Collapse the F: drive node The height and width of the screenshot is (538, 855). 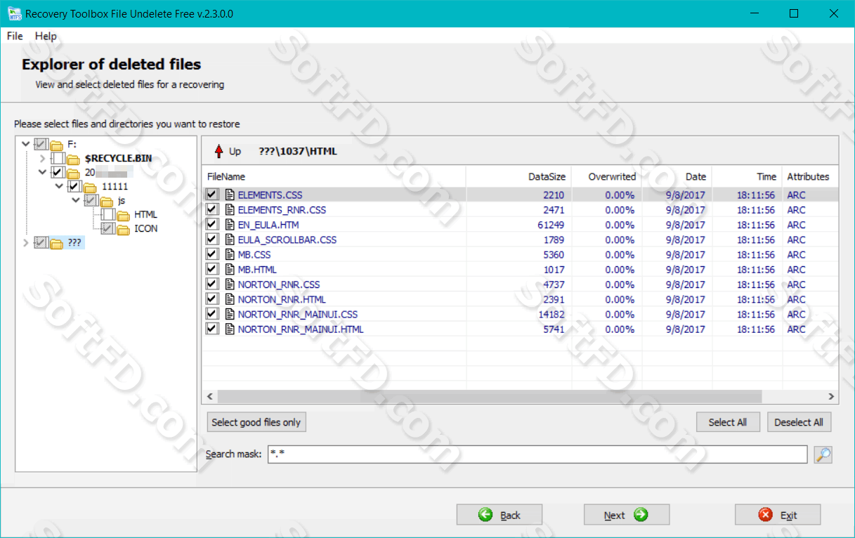coord(27,144)
